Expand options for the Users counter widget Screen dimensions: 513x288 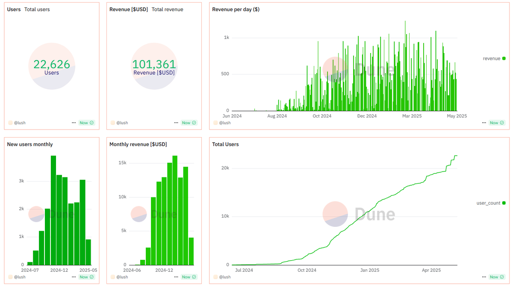(x=74, y=123)
